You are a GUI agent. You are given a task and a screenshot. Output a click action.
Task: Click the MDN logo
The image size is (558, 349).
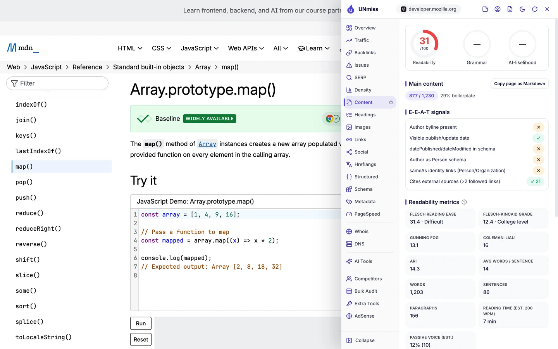pyautogui.click(x=23, y=48)
